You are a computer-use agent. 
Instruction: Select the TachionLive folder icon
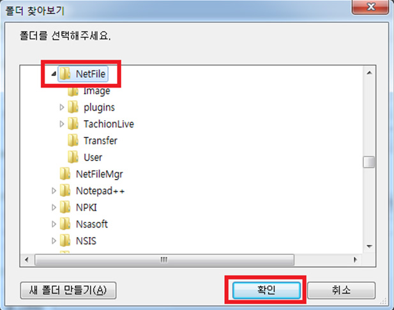coord(73,123)
